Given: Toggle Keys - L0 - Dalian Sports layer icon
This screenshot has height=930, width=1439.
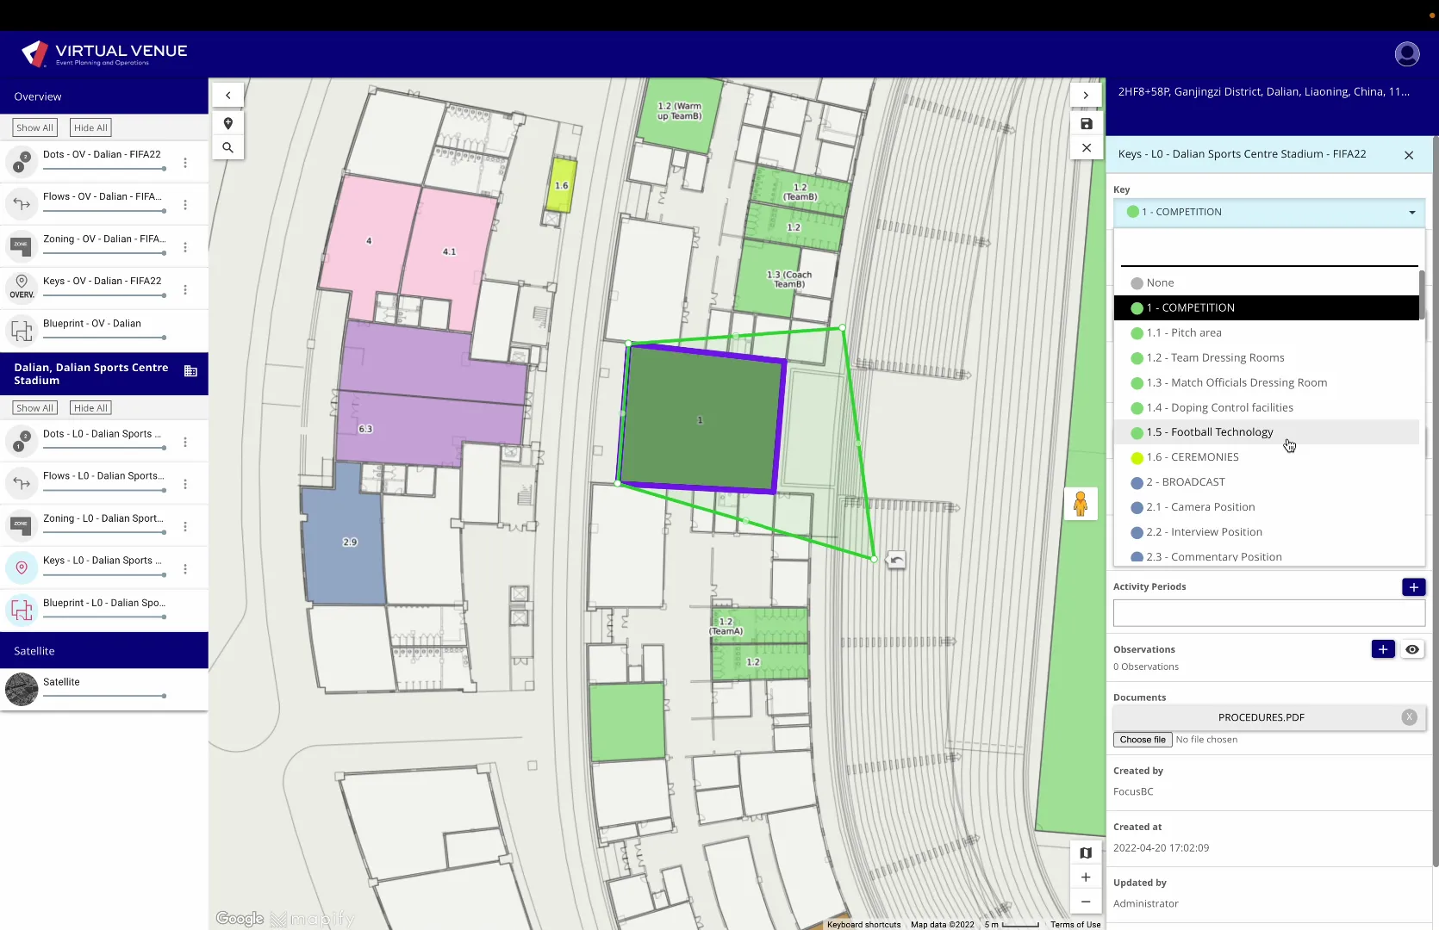Looking at the screenshot, I should tap(22, 567).
